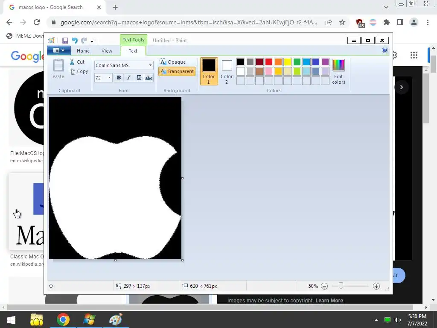Click the canvas bottom-right resize handle
The image size is (437, 328).
pos(182,260)
